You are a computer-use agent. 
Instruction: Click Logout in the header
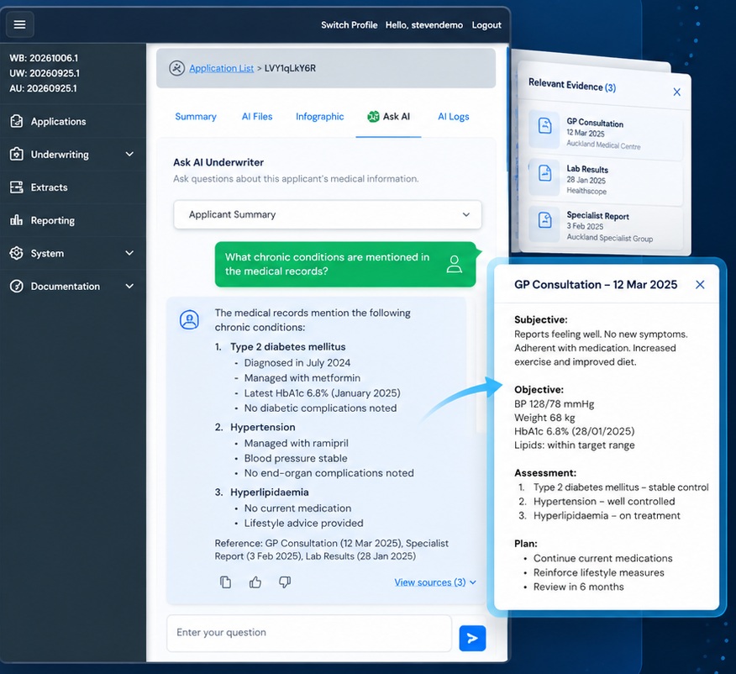point(486,25)
